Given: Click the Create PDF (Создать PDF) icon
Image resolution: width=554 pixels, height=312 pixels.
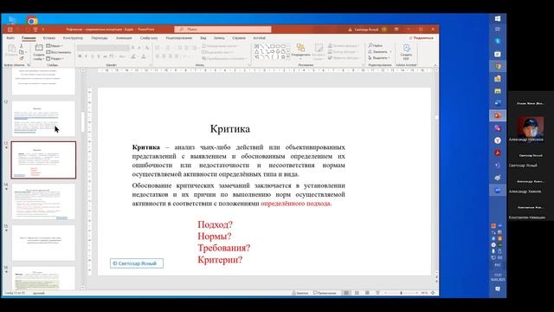Looking at the screenshot, I should point(406,49).
